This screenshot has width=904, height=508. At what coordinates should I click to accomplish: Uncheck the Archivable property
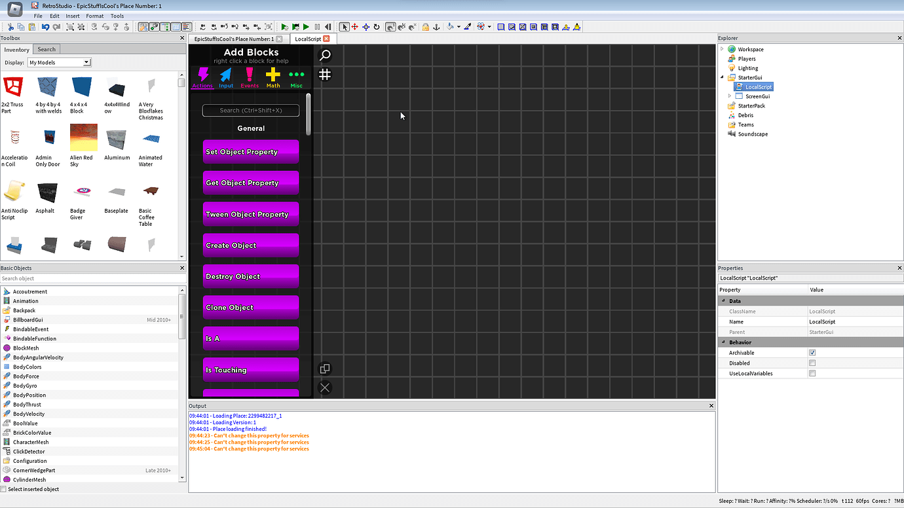pyautogui.click(x=812, y=352)
